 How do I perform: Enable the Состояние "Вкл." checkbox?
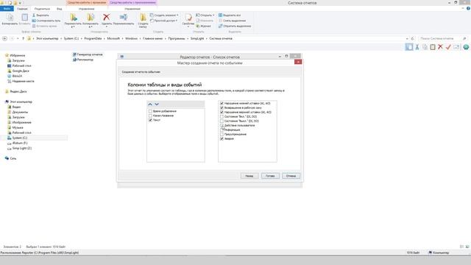point(222,116)
